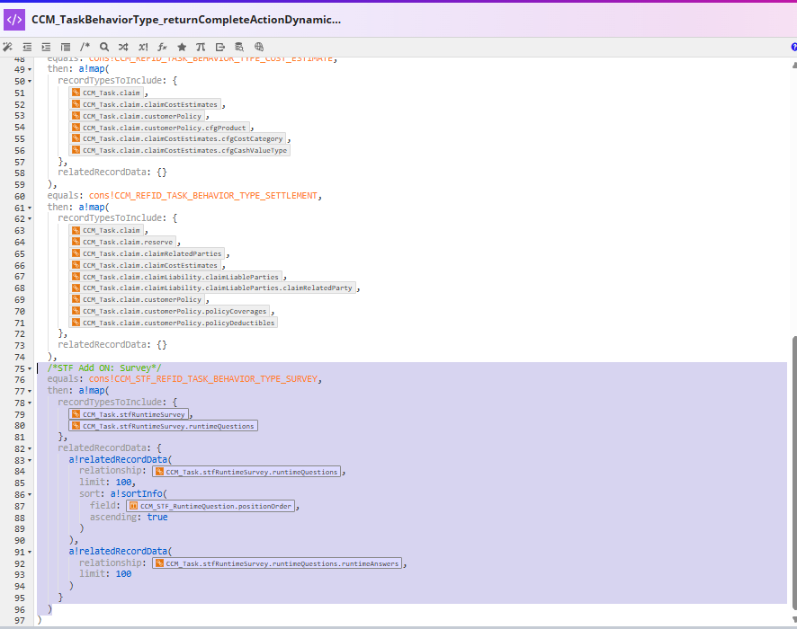Click the auto-indent lines toolbar icon
The width and height of the screenshot is (797, 629).
pyautogui.click(x=66, y=48)
